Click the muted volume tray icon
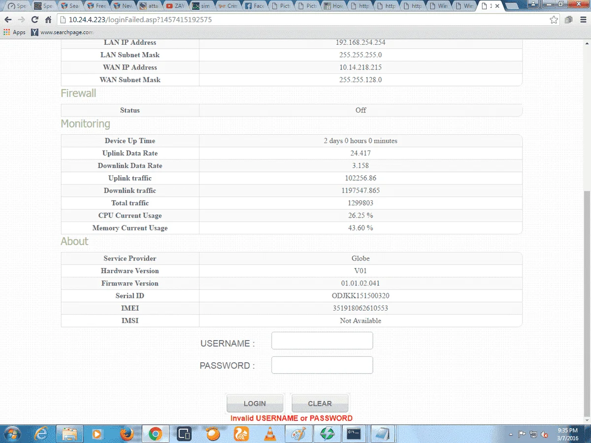The width and height of the screenshot is (591, 443). pos(545,435)
